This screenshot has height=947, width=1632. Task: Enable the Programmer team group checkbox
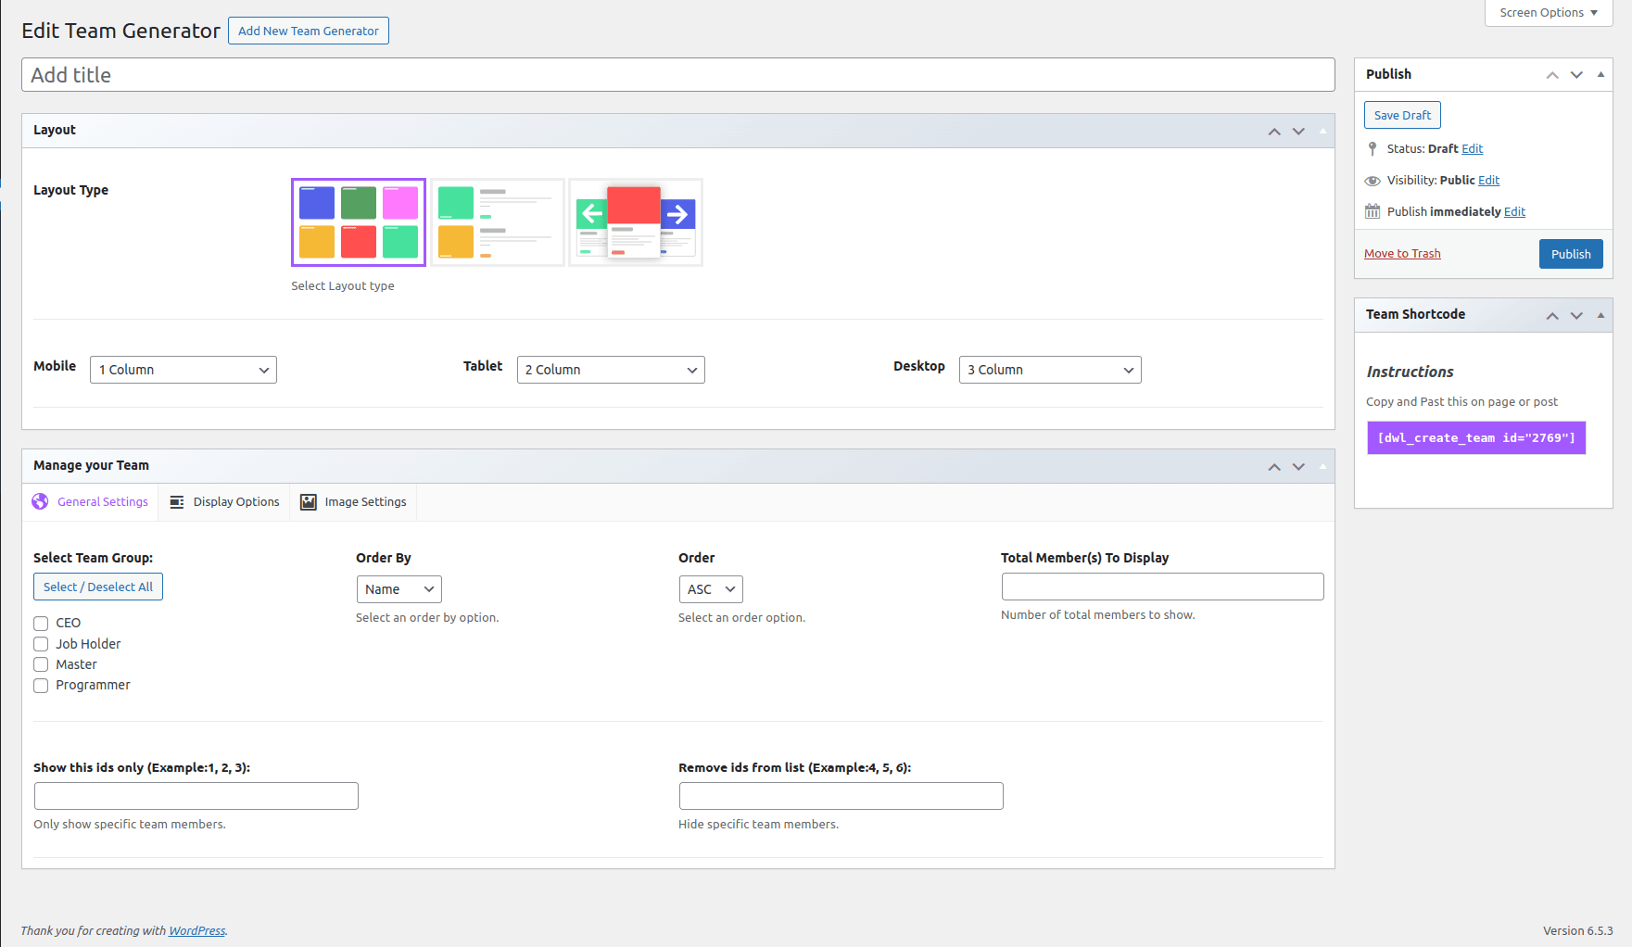(x=41, y=685)
